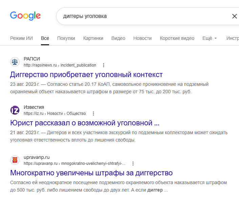Select the Все tab
The height and width of the screenshot is (199, 239).
(45, 38)
